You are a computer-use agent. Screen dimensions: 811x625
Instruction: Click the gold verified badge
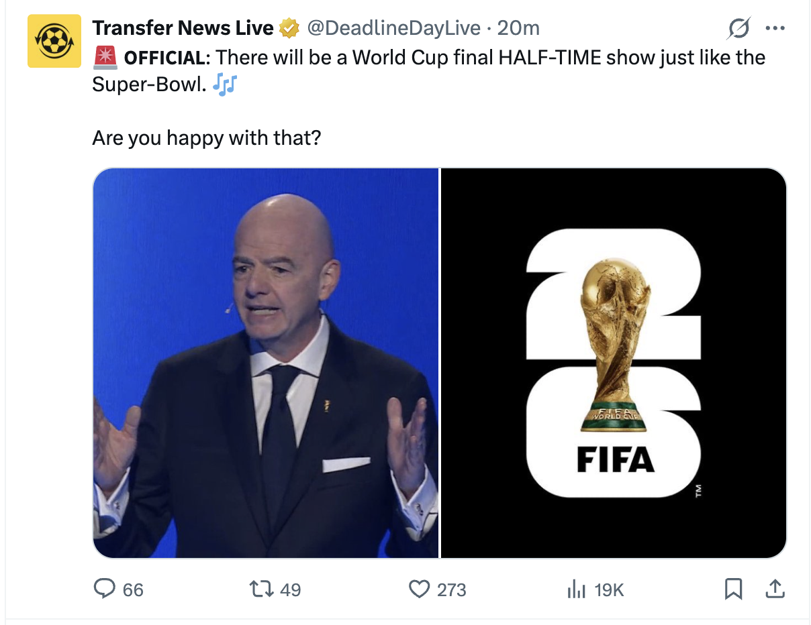click(x=289, y=28)
